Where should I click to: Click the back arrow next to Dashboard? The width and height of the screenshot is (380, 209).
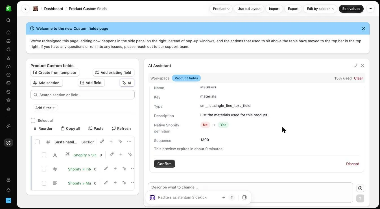point(25,9)
